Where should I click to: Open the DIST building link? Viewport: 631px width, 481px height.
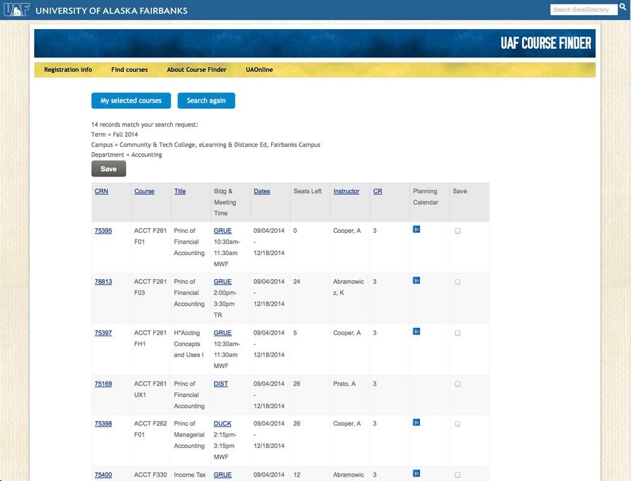tap(220, 384)
